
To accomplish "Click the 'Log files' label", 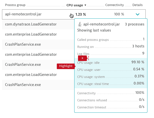I will pyautogui.click(x=83, y=54).
